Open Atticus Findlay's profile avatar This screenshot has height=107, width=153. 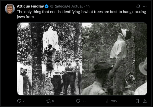10,9
